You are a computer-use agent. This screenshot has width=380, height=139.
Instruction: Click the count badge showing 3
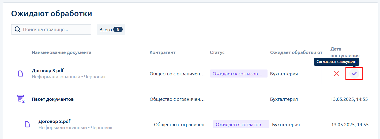[x=118, y=30]
